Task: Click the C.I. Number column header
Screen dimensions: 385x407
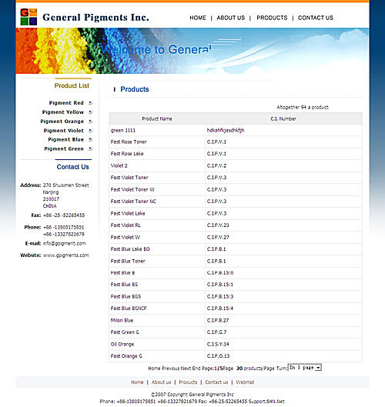Action: click(283, 119)
